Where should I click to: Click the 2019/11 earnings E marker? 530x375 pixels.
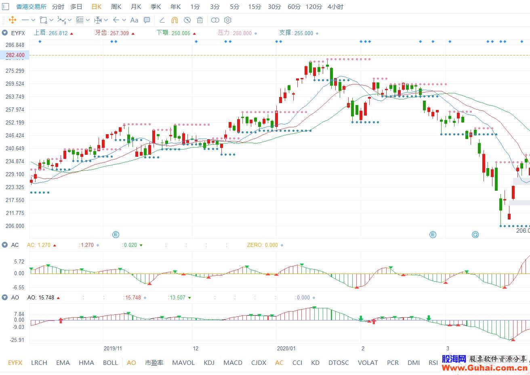[116, 234]
